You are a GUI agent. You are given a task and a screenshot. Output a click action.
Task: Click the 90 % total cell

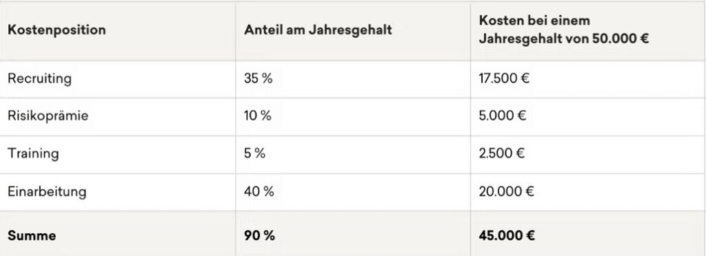coord(259,235)
